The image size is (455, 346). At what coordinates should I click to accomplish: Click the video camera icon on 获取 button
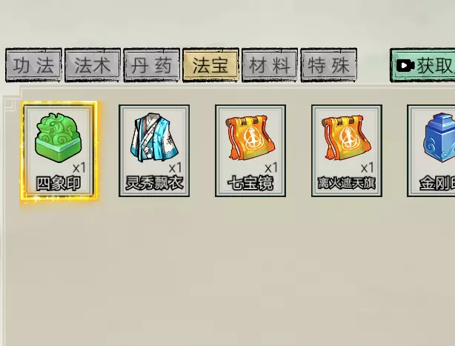pyautogui.click(x=405, y=66)
